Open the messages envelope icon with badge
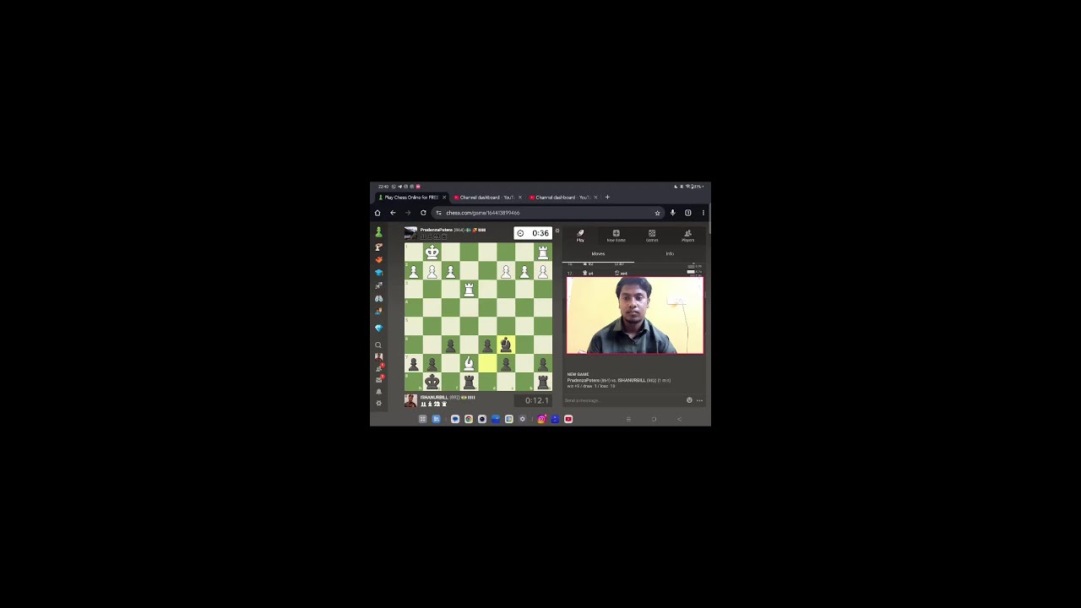The image size is (1081, 608). point(379,379)
